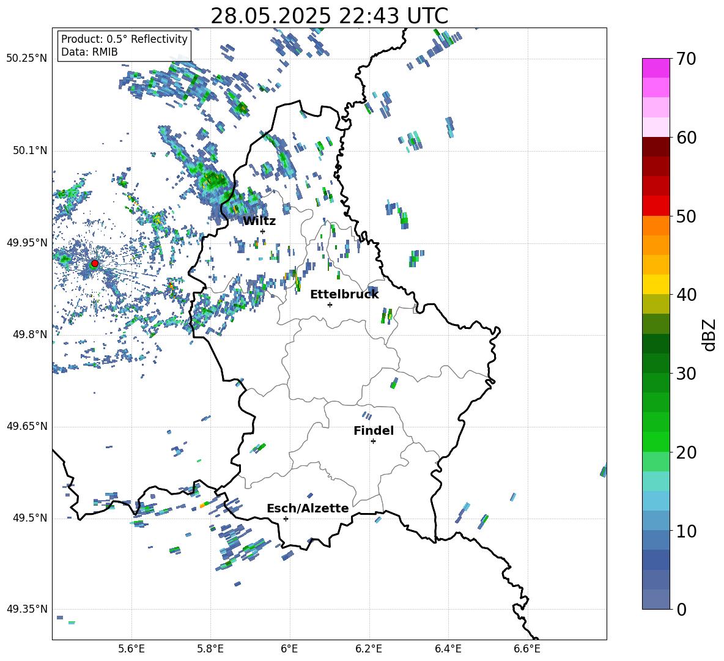724x661 pixels.
Task: Click the Wiltz city label
Action: [259, 221]
